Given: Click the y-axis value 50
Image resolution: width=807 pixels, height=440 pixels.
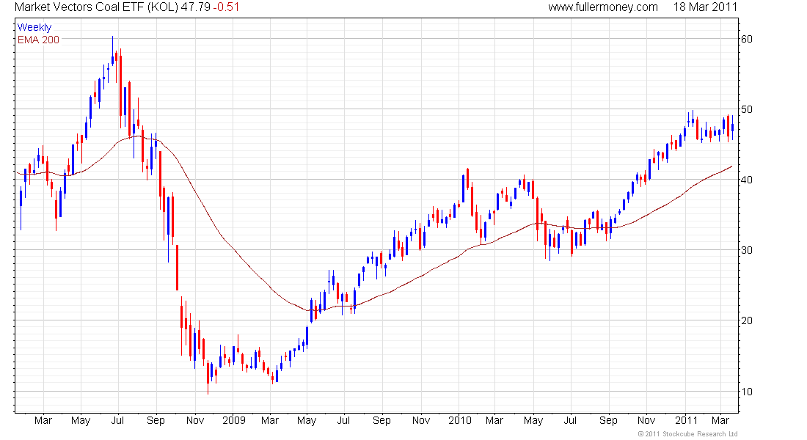Looking at the screenshot, I should [x=747, y=109].
